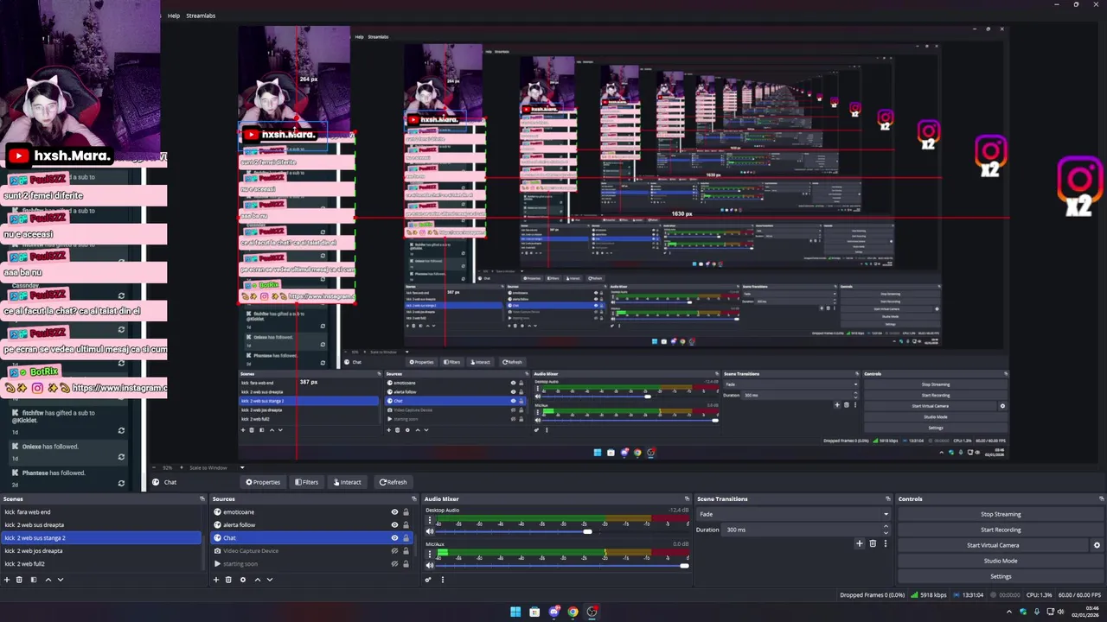Open the Scale to Window dropdown
The image size is (1107, 622).
[217, 467]
